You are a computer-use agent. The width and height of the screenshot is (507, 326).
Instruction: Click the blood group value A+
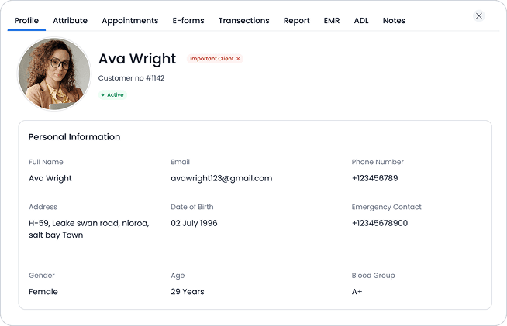pyautogui.click(x=357, y=292)
